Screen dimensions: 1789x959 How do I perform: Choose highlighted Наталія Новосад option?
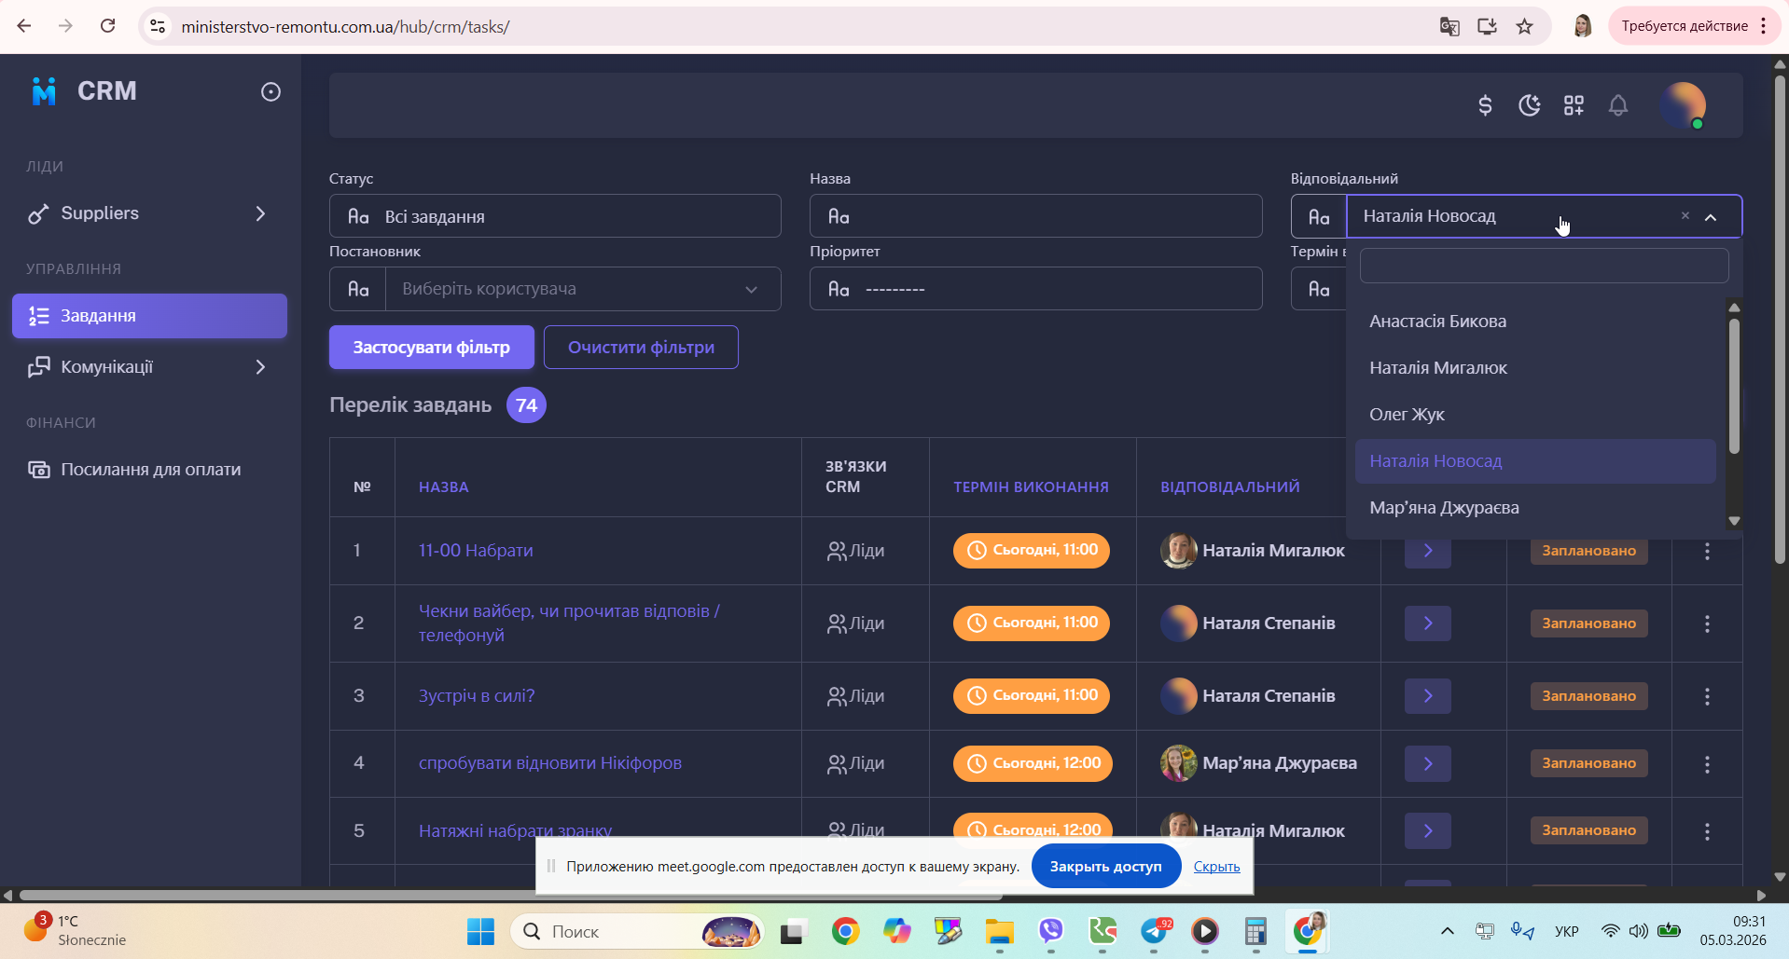1535,461
